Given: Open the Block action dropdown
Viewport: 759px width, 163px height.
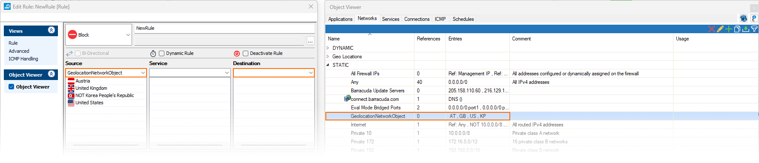Looking at the screenshot, I should click(128, 35).
